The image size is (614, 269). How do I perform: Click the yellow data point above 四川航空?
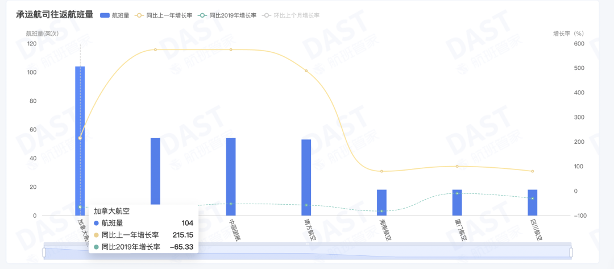533,171
